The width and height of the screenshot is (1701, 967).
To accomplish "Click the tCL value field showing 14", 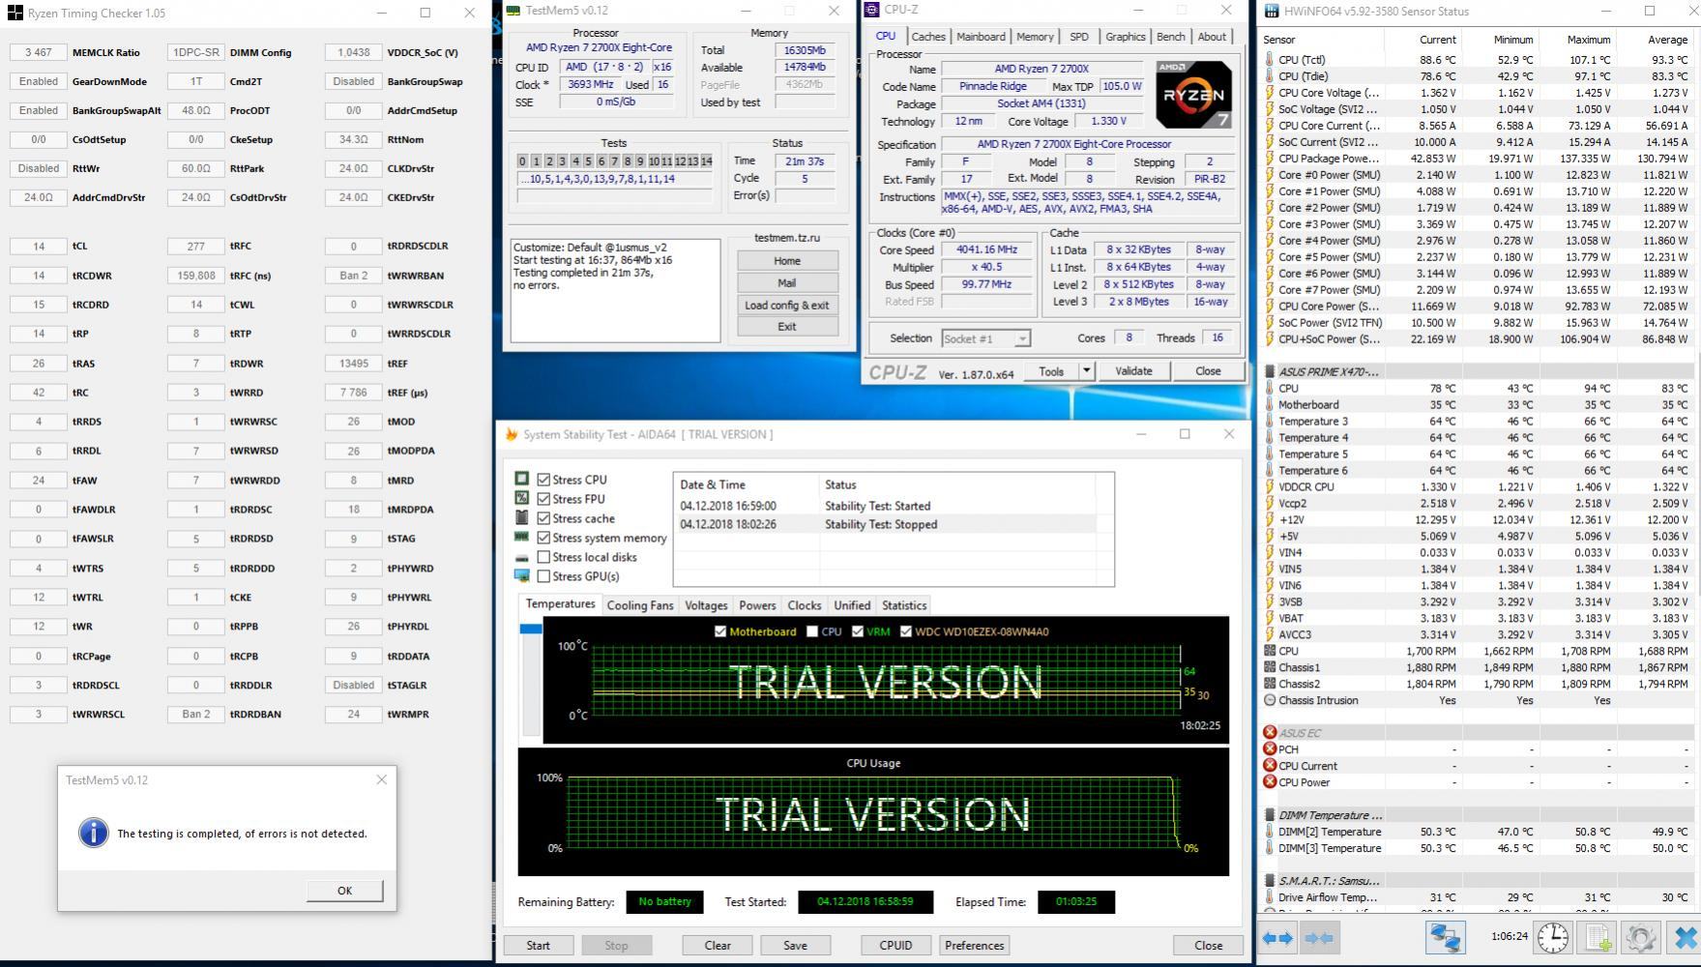I will [39, 247].
